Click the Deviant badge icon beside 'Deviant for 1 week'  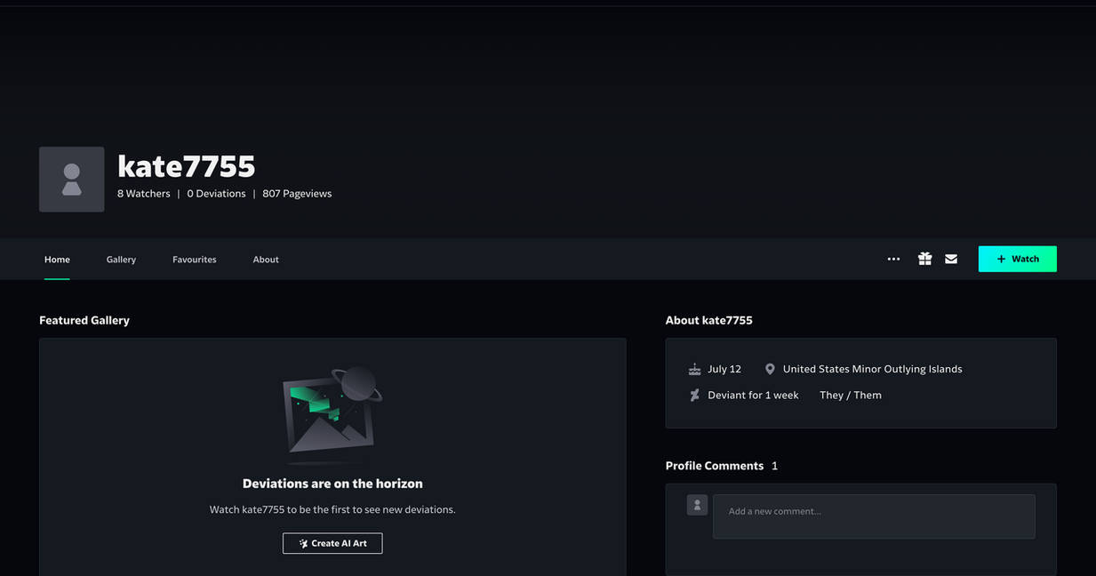[x=695, y=396]
